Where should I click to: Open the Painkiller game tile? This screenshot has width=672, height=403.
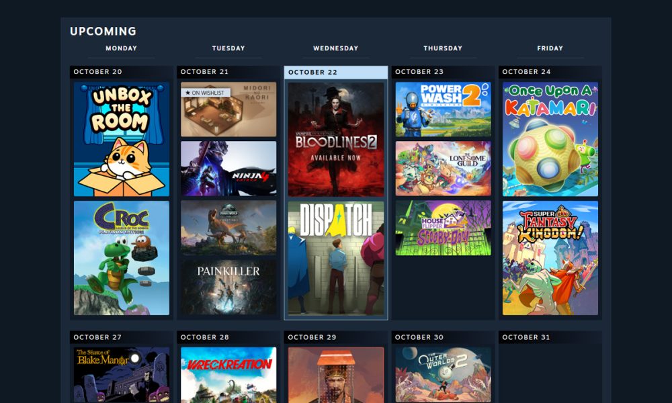tap(228, 287)
